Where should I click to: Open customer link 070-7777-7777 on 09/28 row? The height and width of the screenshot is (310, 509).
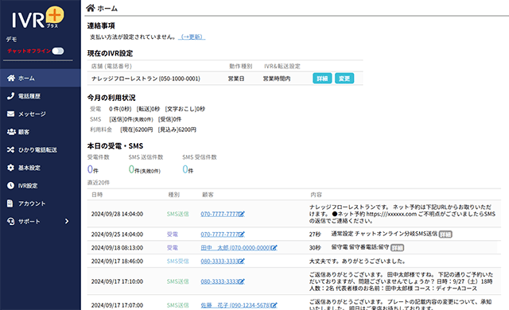tap(220, 214)
